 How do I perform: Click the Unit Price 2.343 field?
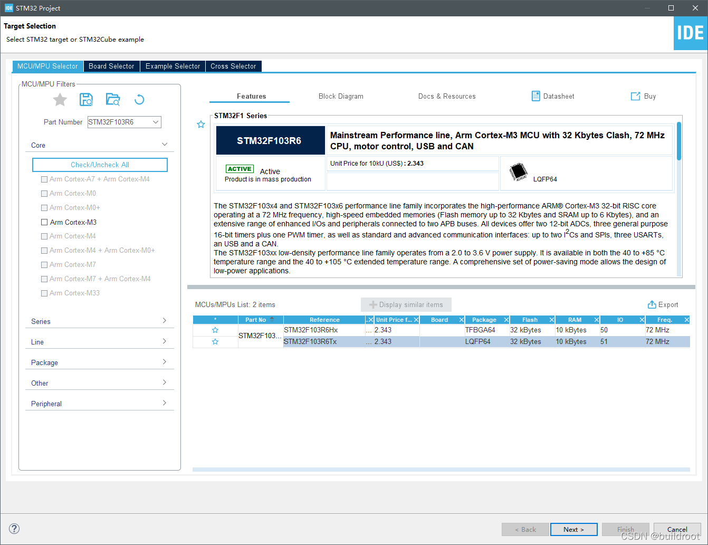click(413, 164)
